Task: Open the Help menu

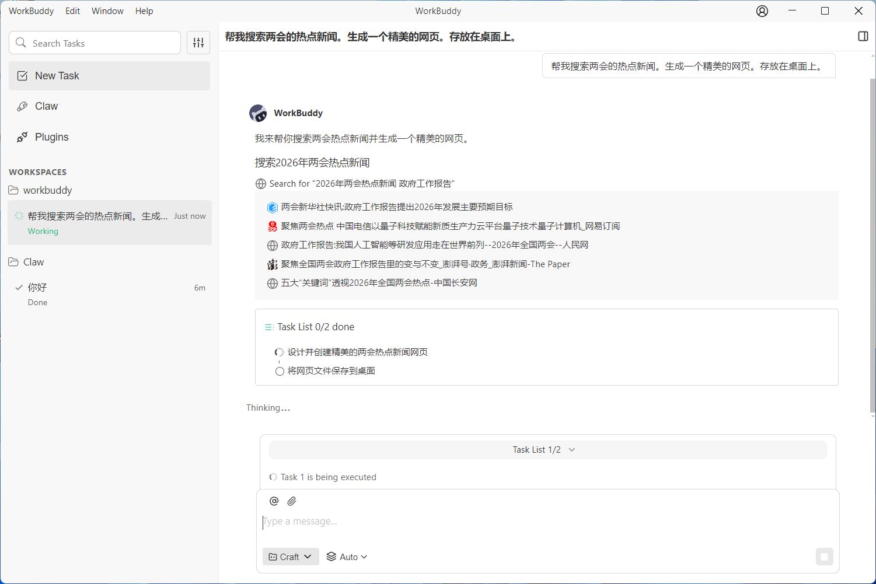Action: tap(144, 11)
